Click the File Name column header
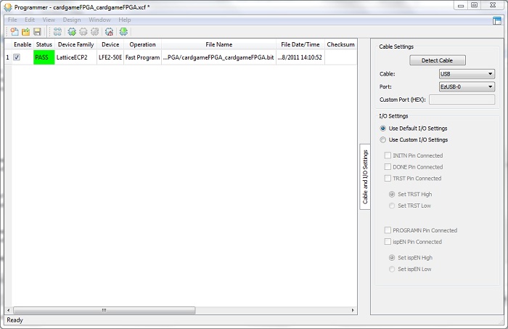This screenshot has width=508, height=329. (218, 44)
